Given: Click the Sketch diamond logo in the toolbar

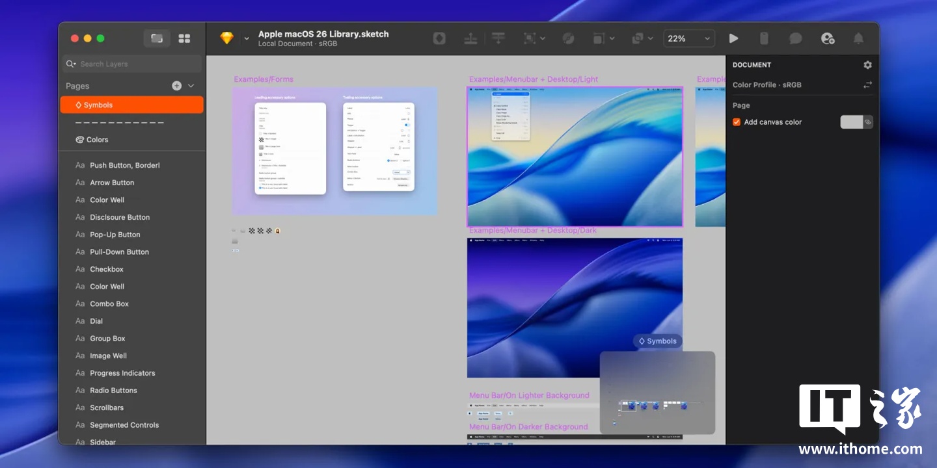Looking at the screenshot, I should point(226,38).
